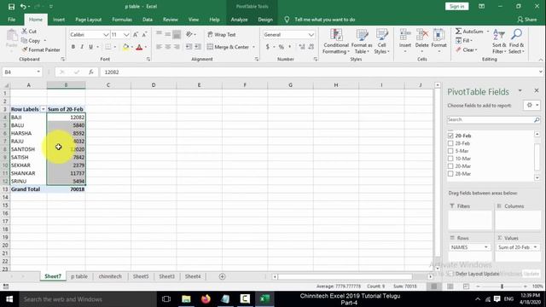Open the Analyze PivotTable tab
This screenshot has height=307, width=546.
[239, 20]
